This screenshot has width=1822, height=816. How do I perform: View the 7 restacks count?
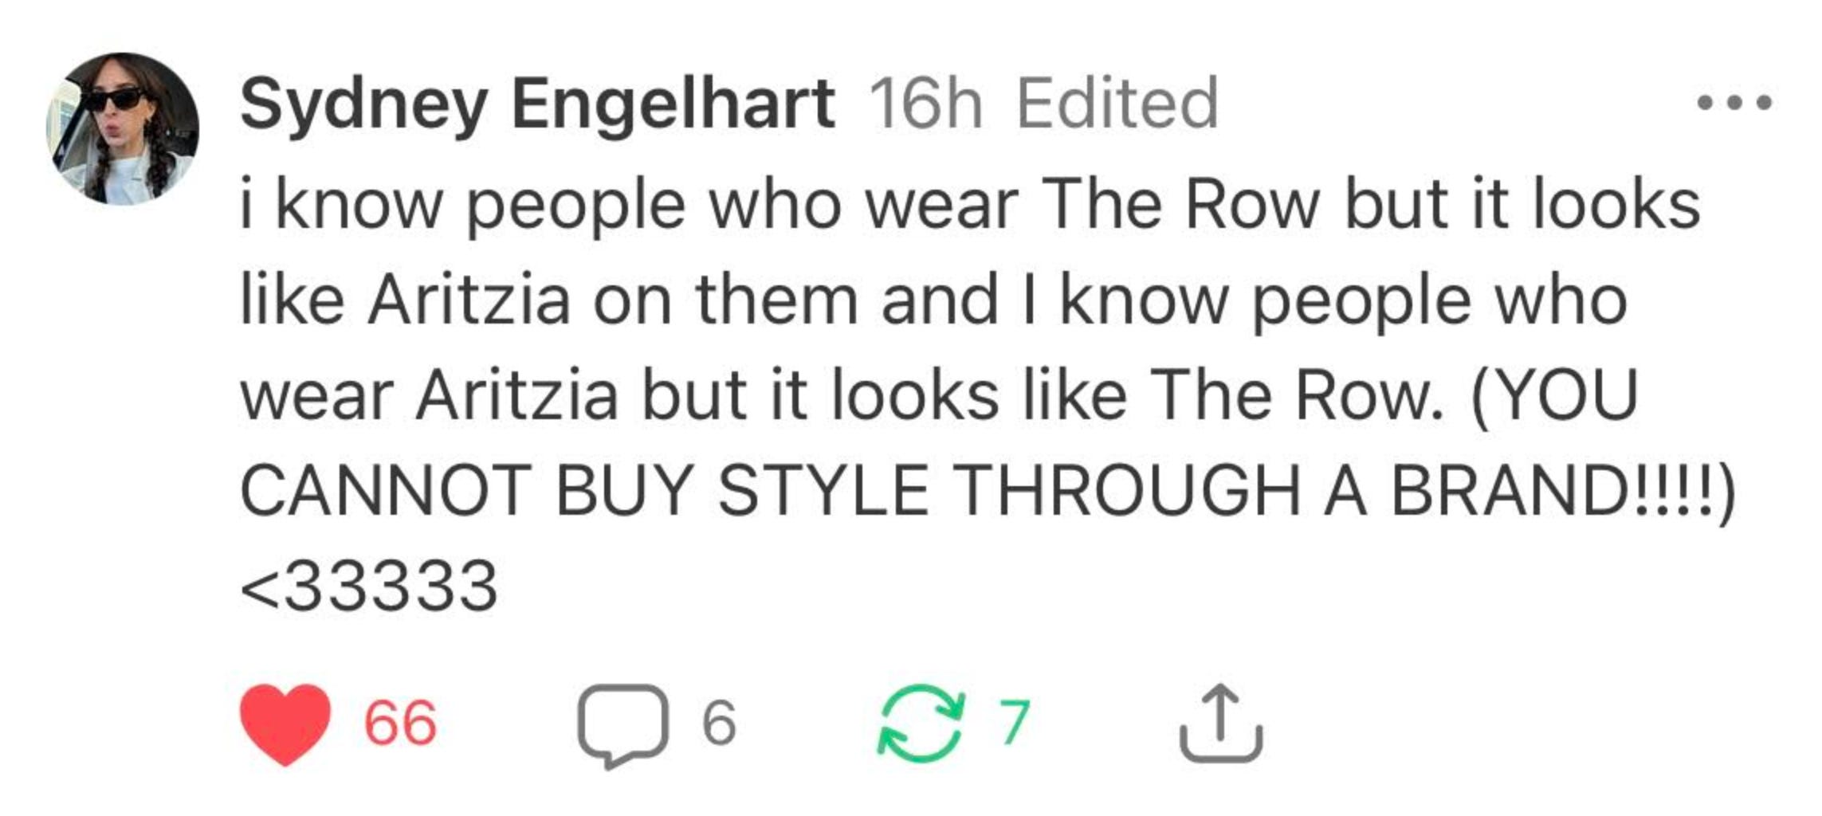pos(1015,724)
